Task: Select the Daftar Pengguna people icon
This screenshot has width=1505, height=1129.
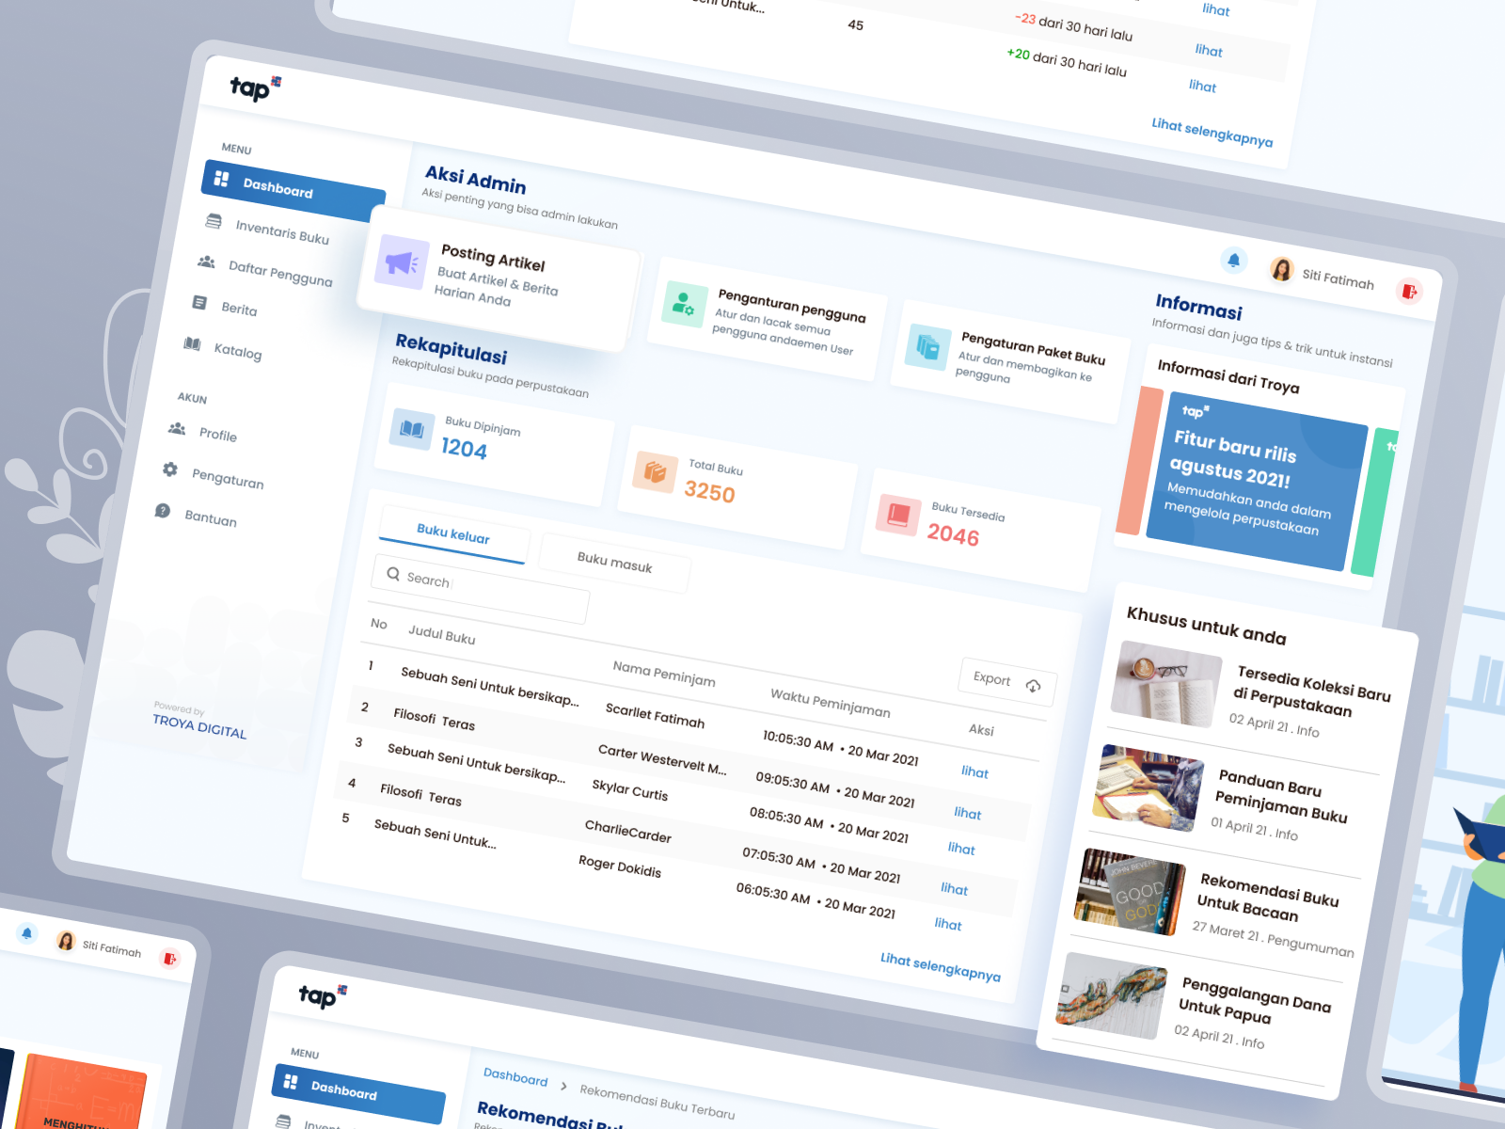Action: [208, 263]
